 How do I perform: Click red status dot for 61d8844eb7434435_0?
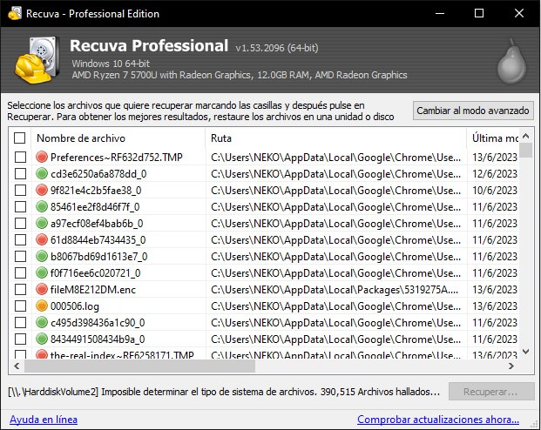[42, 239]
